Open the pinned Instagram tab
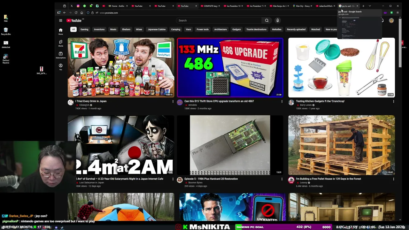This screenshot has width=409, height=230. tap(78, 6)
